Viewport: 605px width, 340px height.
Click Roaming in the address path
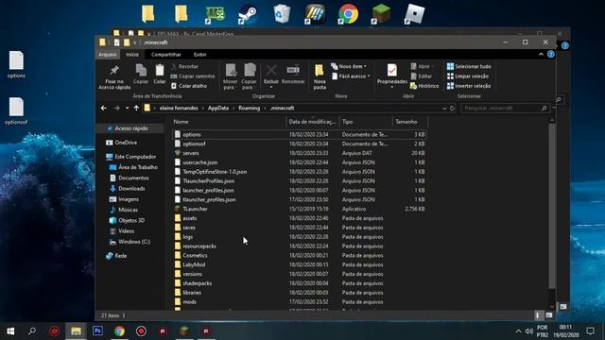pos(249,109)
